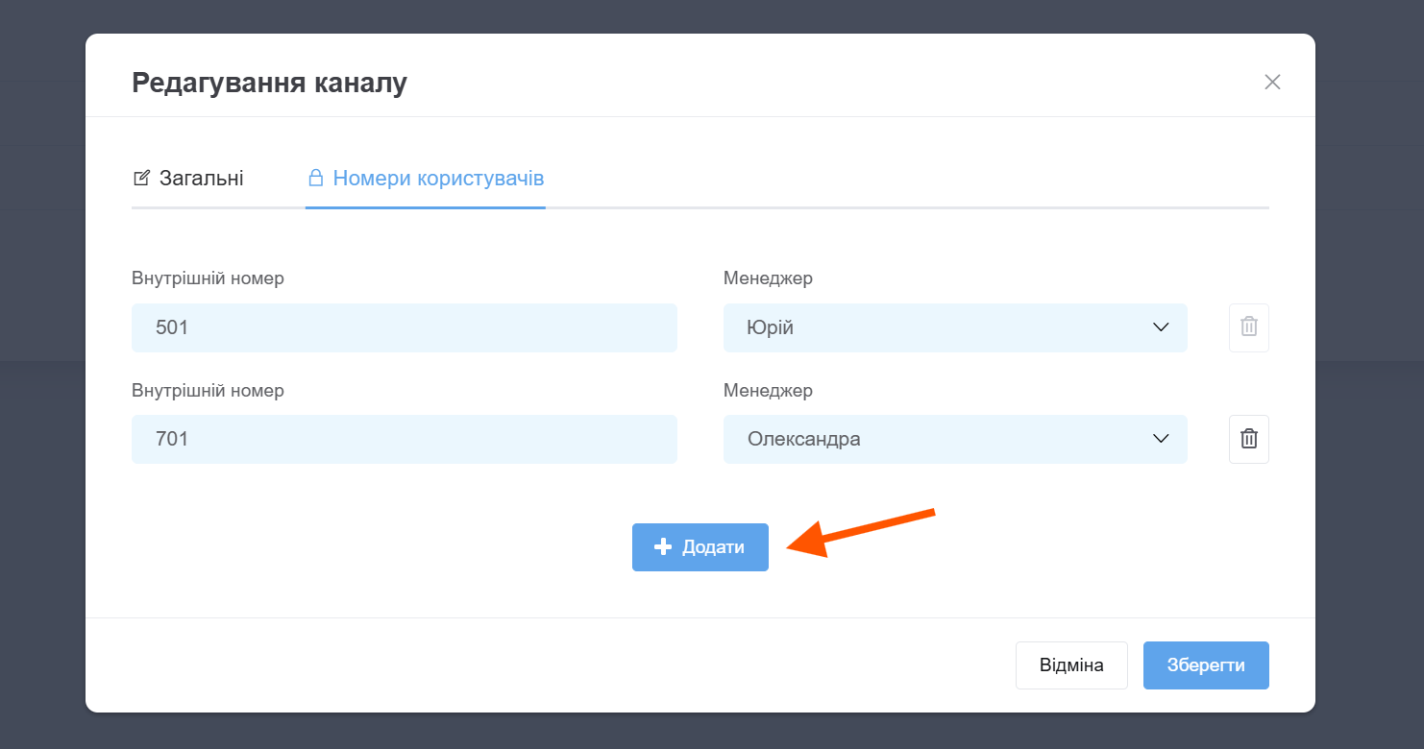
Task: Expand the chevron arrow in Юрій field
Action: pos(1160,327)
